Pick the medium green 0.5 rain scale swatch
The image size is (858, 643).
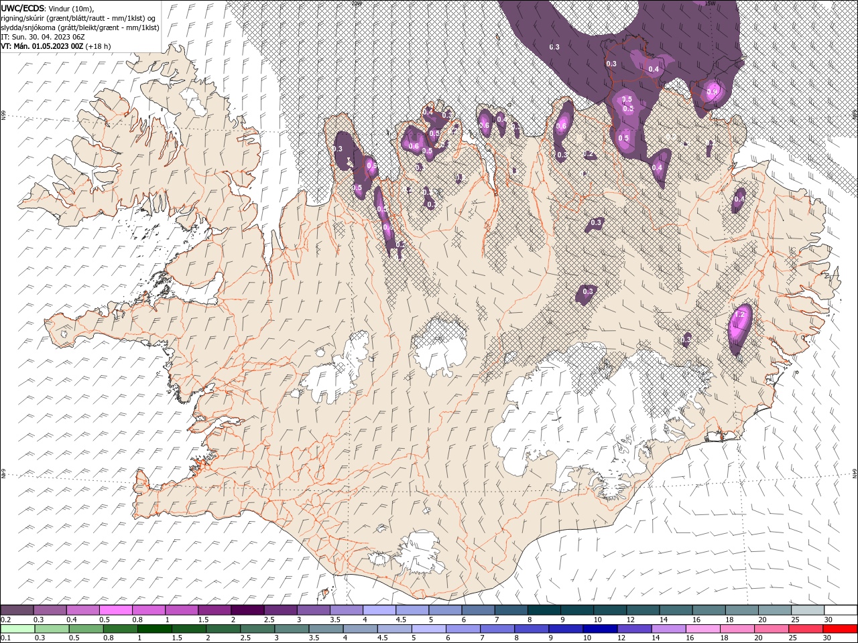[86, 629]
